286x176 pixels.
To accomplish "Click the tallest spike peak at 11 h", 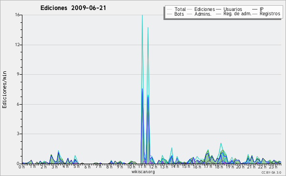I will 142,15.
